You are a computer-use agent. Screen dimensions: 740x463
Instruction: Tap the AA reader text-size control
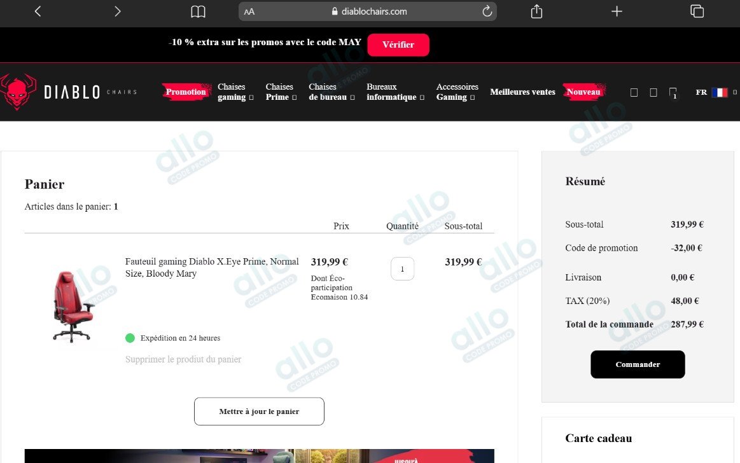click(x=249, y=12)
